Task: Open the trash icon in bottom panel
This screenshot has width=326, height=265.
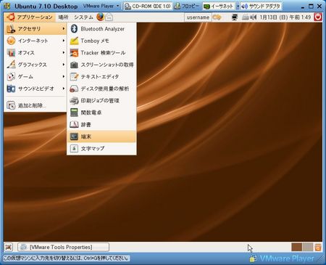Action: click(x=318, y=247)
